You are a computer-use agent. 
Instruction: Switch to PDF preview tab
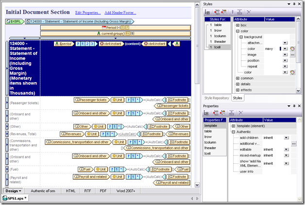[x=103, y=191]
